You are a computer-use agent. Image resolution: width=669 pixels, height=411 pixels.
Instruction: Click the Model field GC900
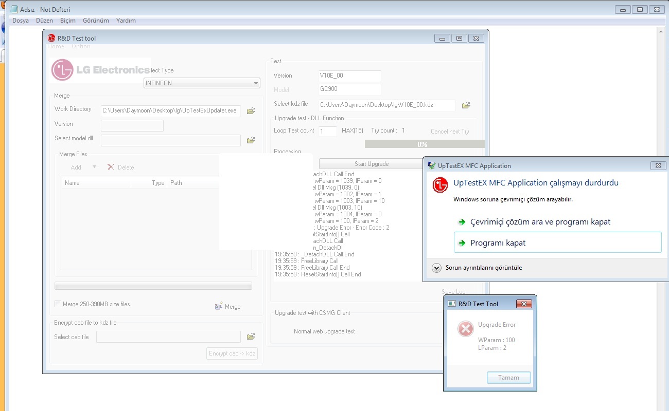pyautogui.click(x=350, y=89)
